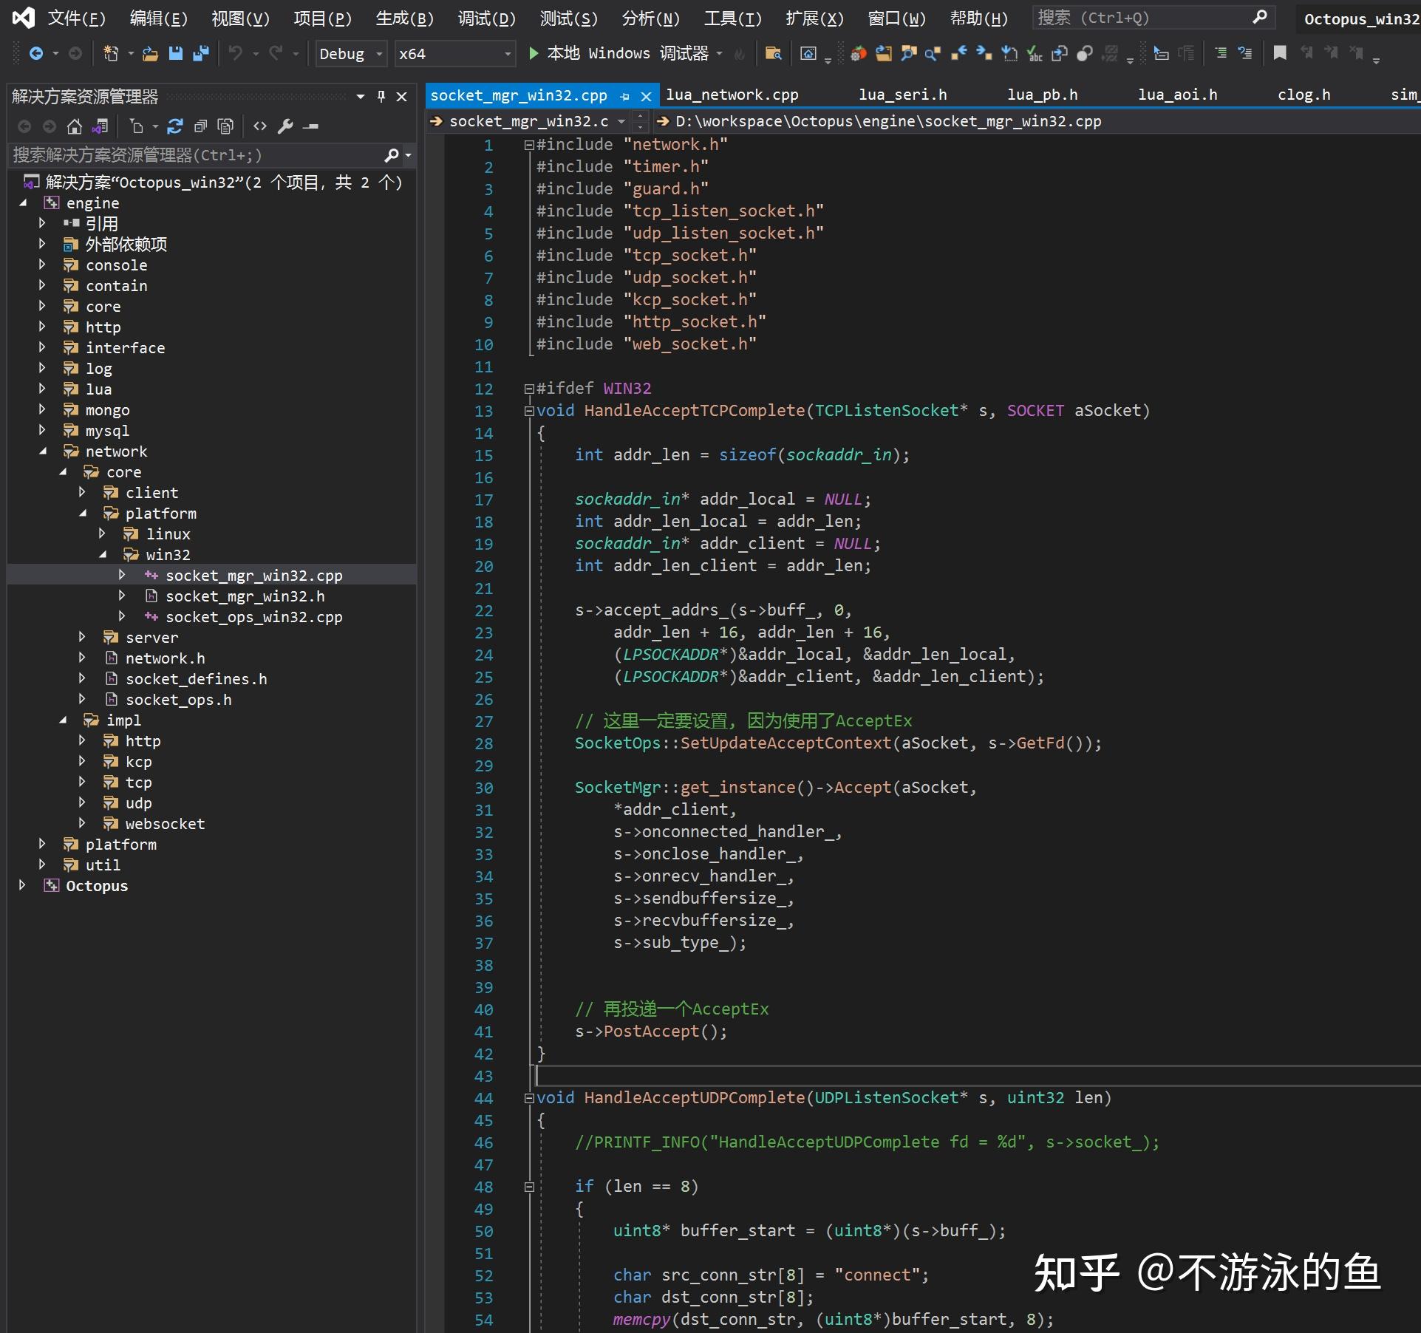The height and width of the screenshot is (1333, 1421).
Task: Click the bookmark icon in the toolbar
Action: [x=1280, y=53]
